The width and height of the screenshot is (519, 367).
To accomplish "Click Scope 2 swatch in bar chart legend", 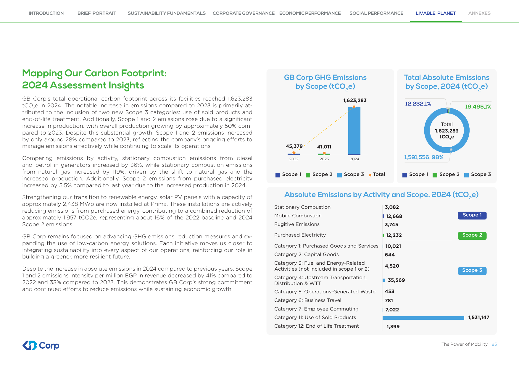I will pos(308,175).
